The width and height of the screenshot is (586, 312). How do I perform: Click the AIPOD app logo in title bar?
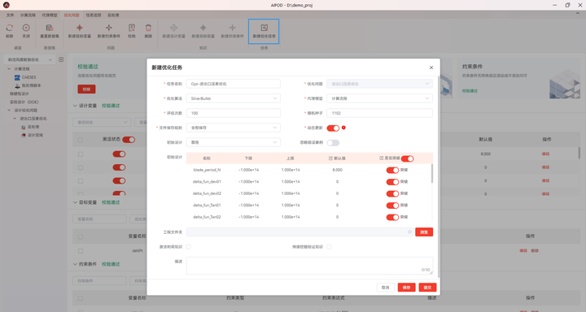tap(7, 5)
